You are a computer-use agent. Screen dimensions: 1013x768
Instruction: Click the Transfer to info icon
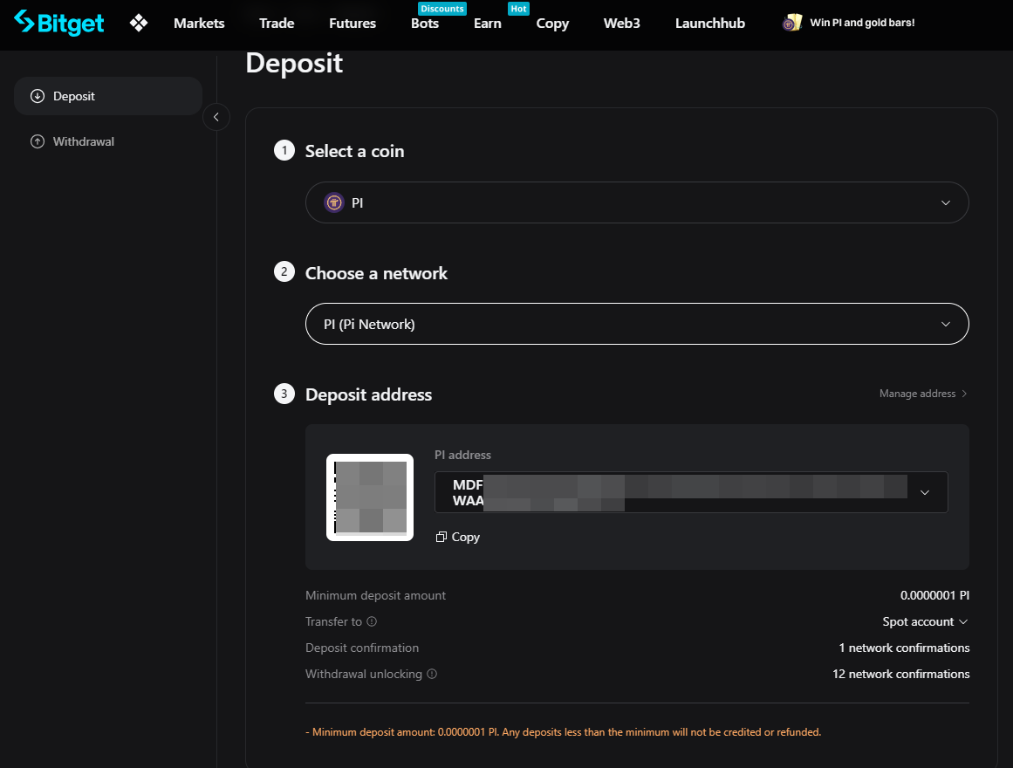tap(372, 621)
